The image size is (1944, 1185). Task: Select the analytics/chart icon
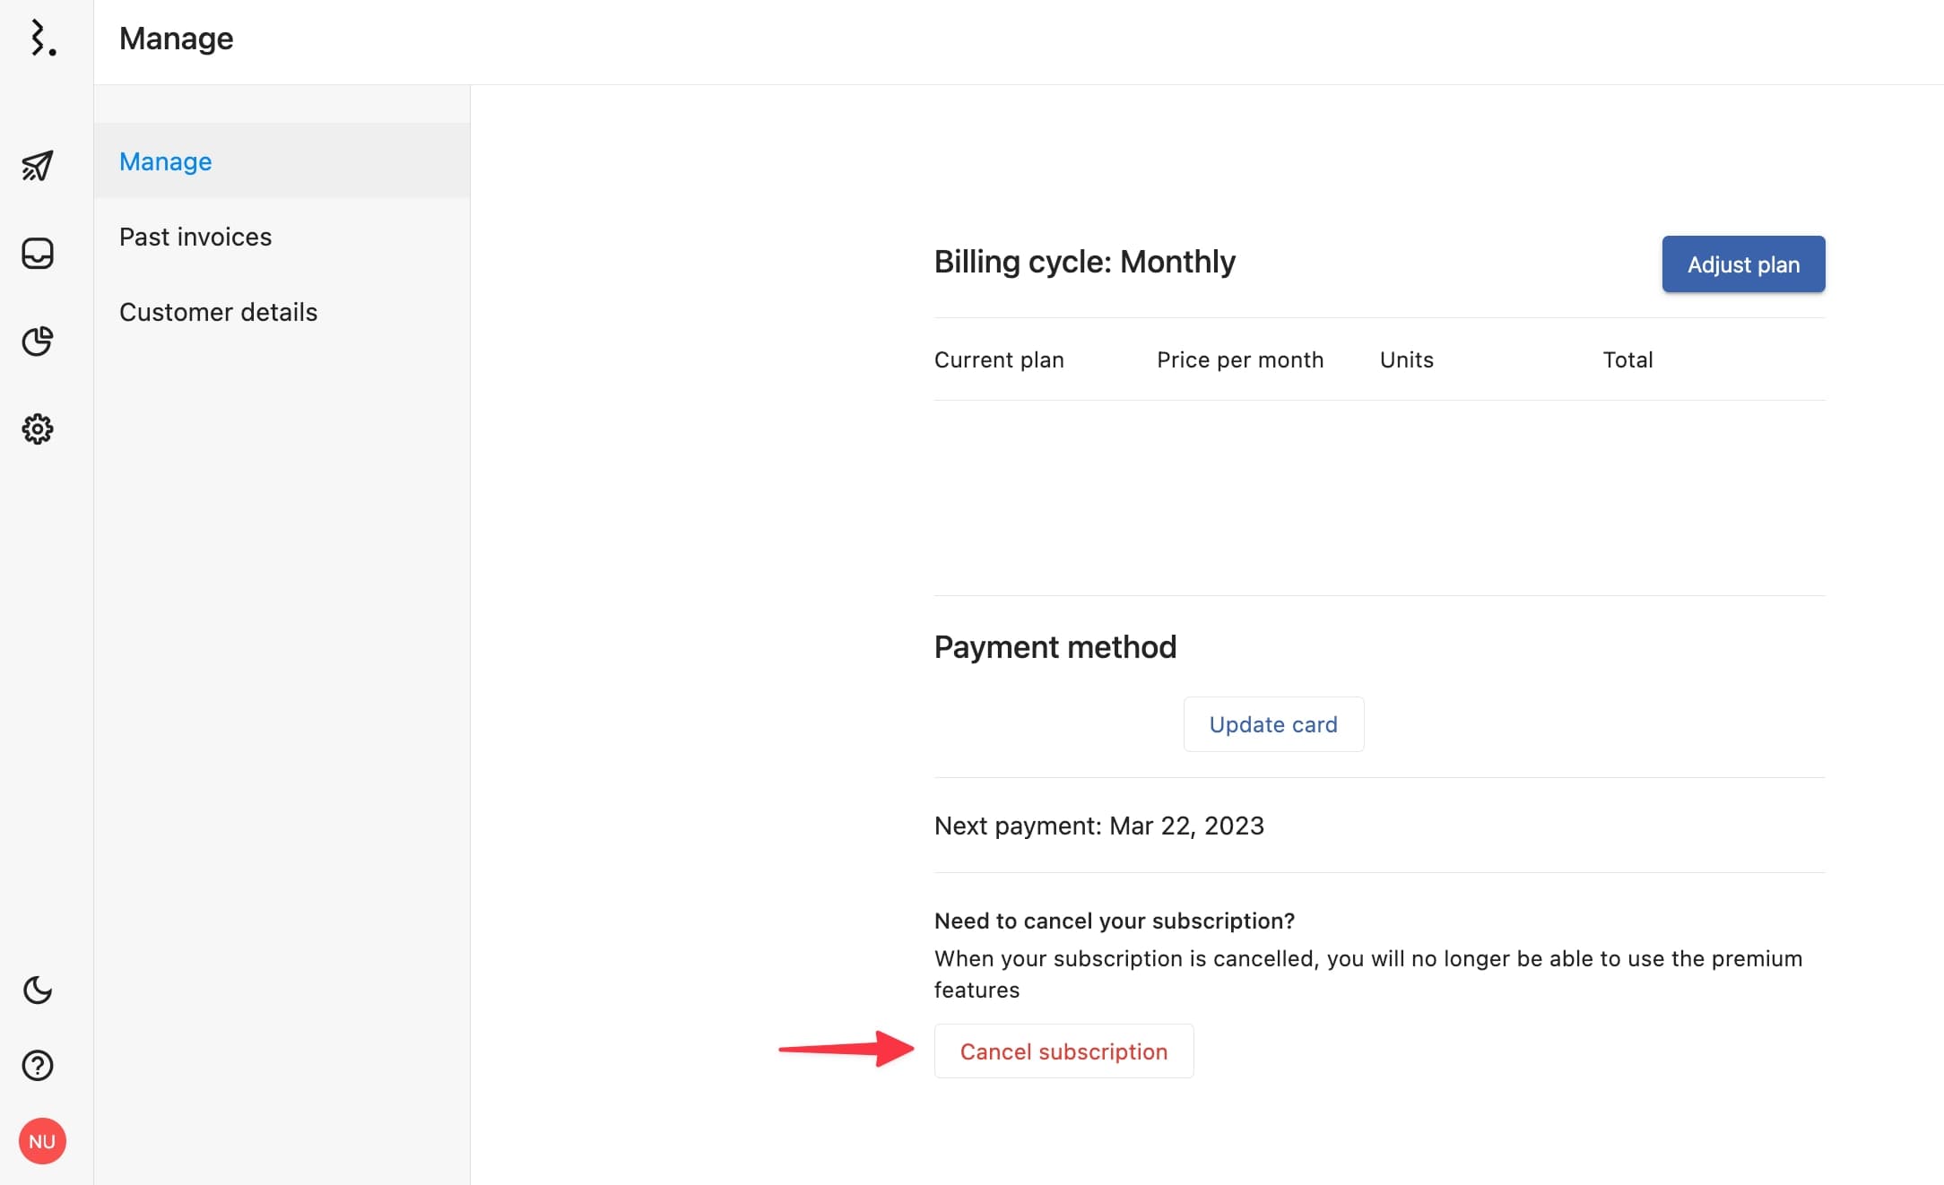(38, 340)
